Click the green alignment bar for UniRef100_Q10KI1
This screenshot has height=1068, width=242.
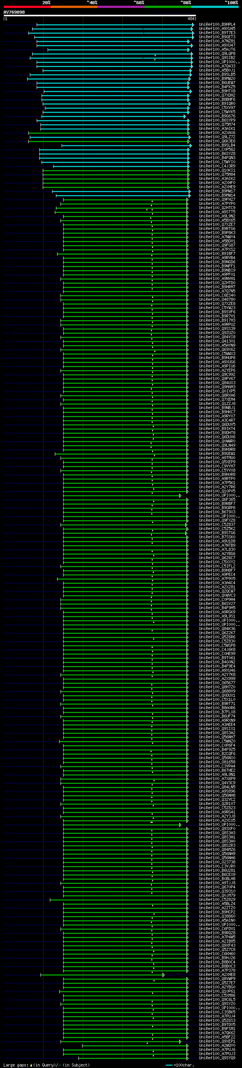tap(116, 170)
